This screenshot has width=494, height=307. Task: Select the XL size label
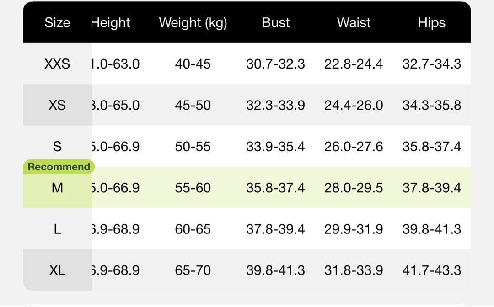[x=57, y=270]
